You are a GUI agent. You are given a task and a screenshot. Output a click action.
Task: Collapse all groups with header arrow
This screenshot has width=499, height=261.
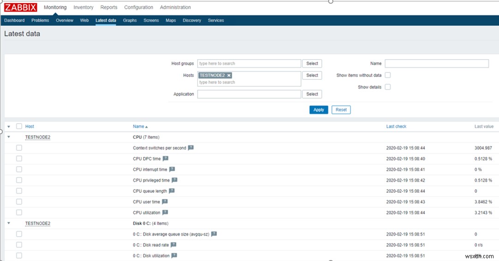click(9, 126)
